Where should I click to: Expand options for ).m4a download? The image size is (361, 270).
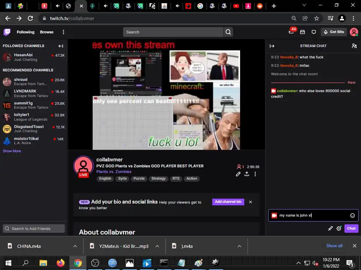tap(239, 246)
